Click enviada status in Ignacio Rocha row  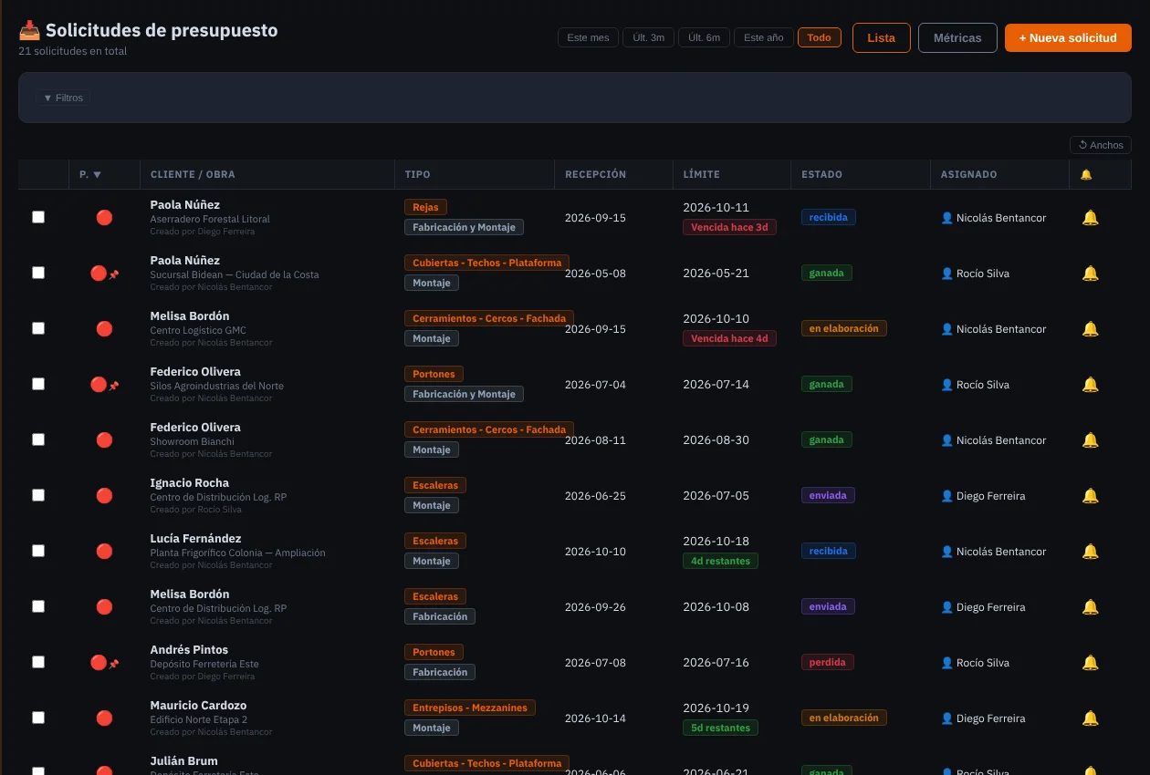828,495
